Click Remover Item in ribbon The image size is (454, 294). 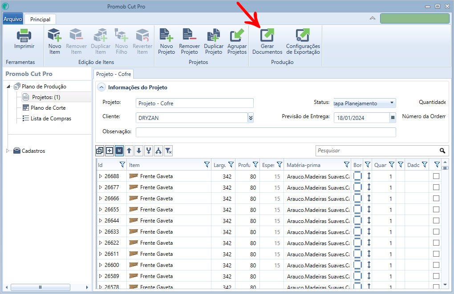pyautogui.click(x=76, y=41)
